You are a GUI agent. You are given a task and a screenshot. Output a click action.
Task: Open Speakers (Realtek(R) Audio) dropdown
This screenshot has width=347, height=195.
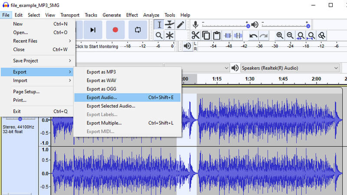click(290, 68)
